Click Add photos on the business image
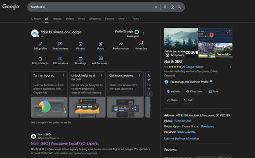Screen dimensions: 255x158 (175, 55)
